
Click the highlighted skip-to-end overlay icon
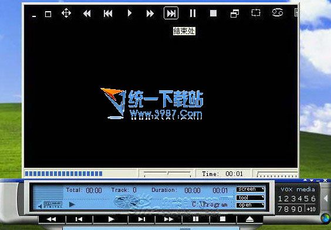[171, 13]
